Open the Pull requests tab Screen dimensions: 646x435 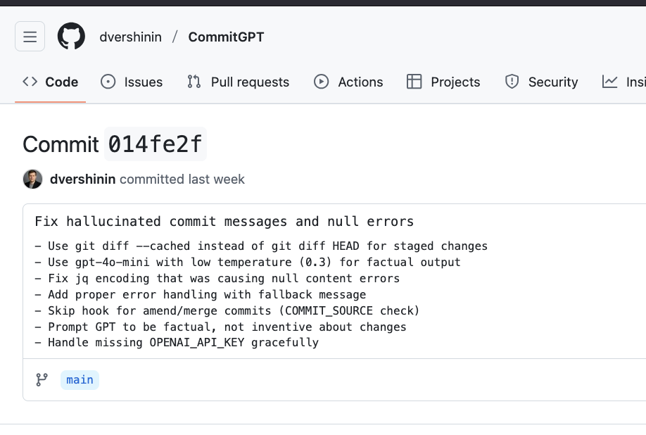(238, 82)
